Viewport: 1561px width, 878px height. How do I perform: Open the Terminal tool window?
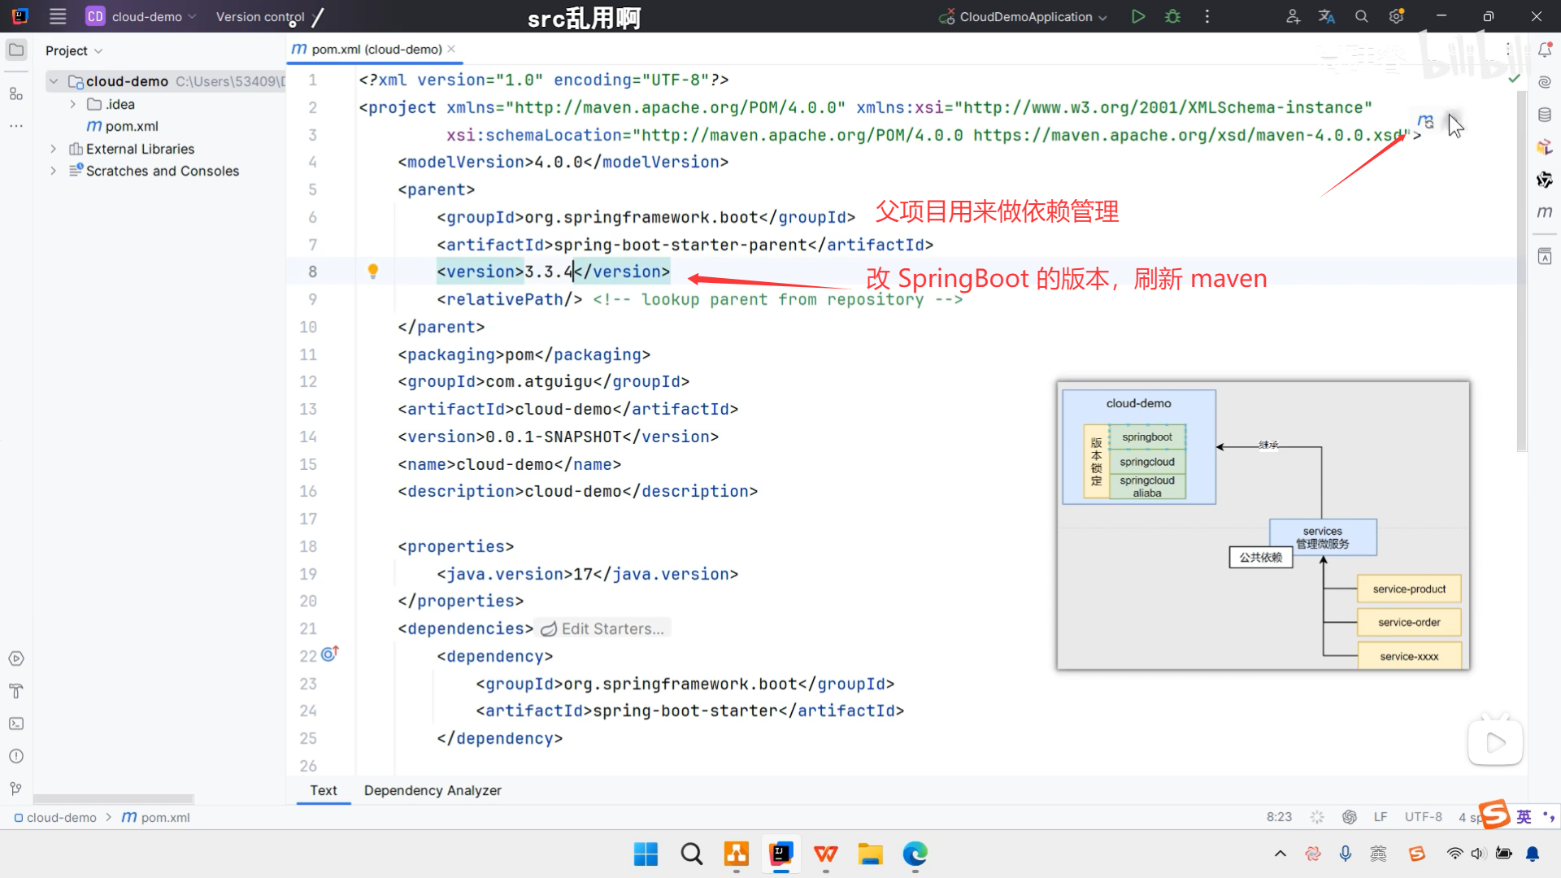click(x=16, y=724)
